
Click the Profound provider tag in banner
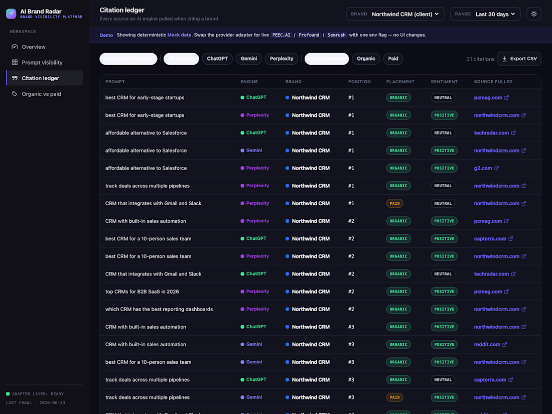coord(309,35)
